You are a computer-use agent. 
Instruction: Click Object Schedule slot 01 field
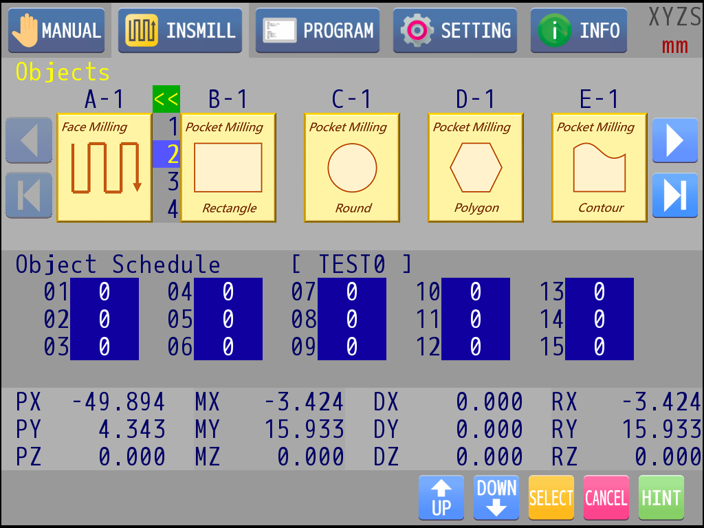(x=104, y=292)
